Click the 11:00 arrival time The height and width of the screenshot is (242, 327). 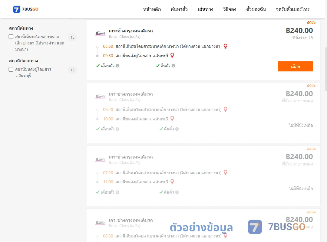tap(108, 182)
